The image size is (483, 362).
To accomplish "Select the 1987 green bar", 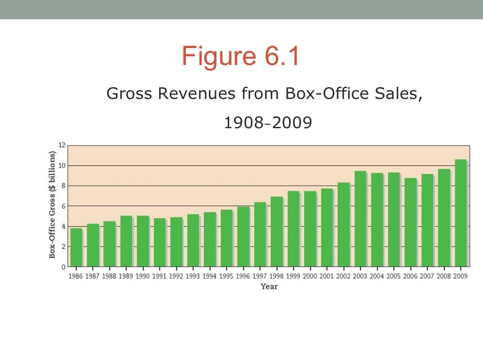I will click(x=93, y=245).
